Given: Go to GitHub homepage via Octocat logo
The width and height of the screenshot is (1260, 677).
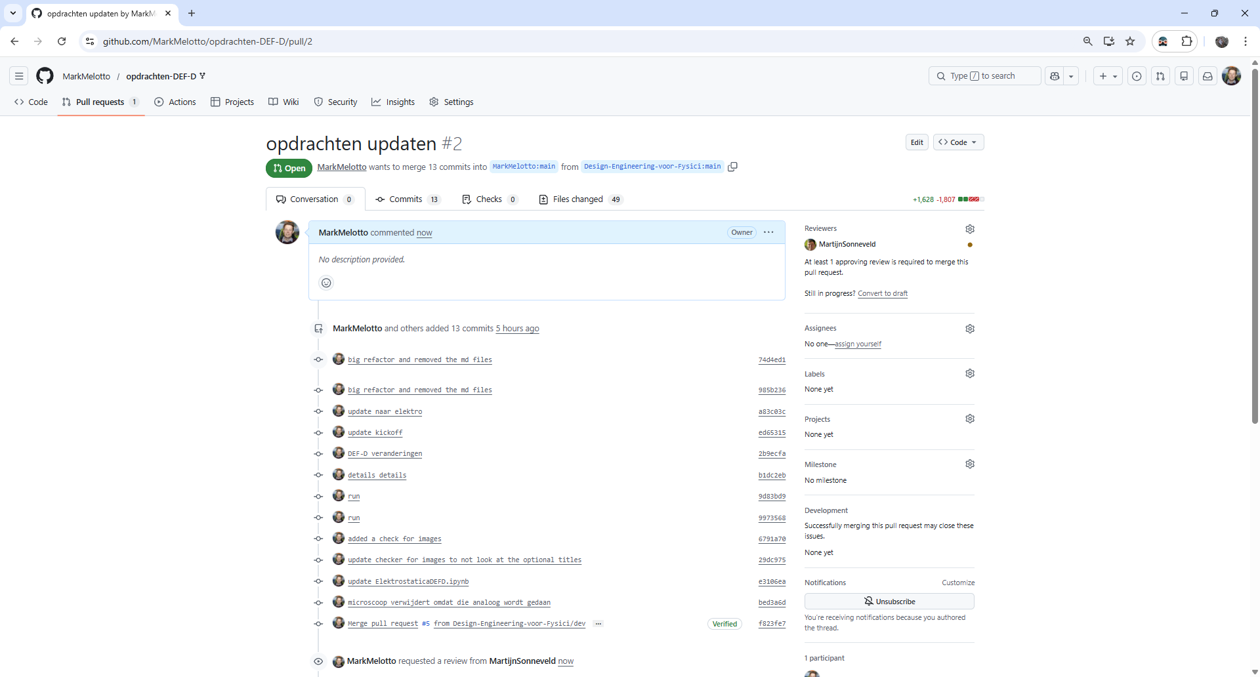Looking at the screenshot, I should pos(45,76).
